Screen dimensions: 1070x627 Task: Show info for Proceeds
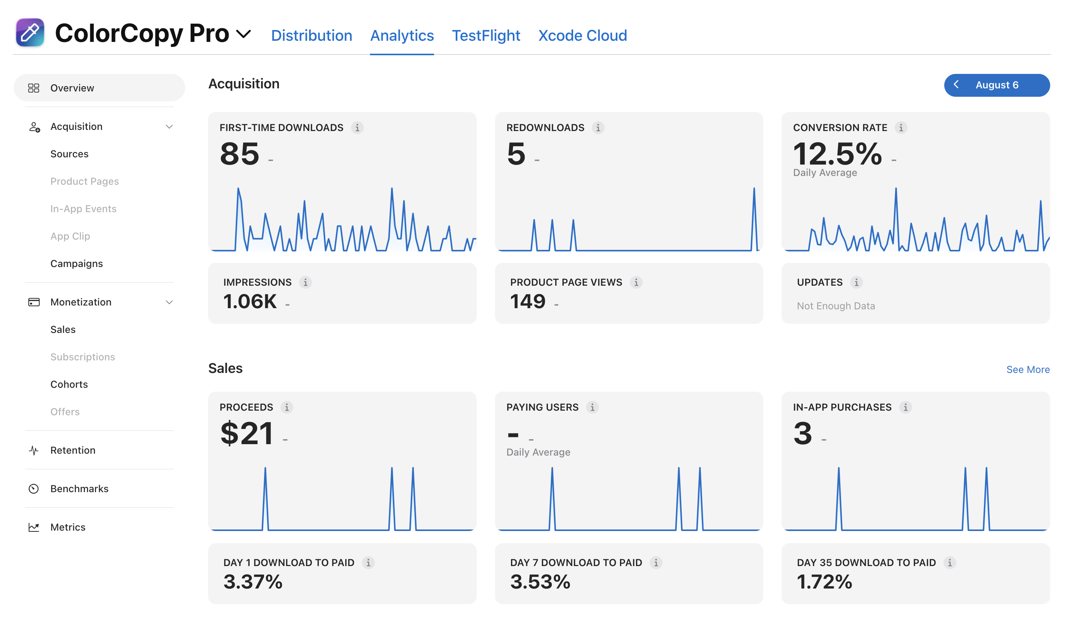287,407
